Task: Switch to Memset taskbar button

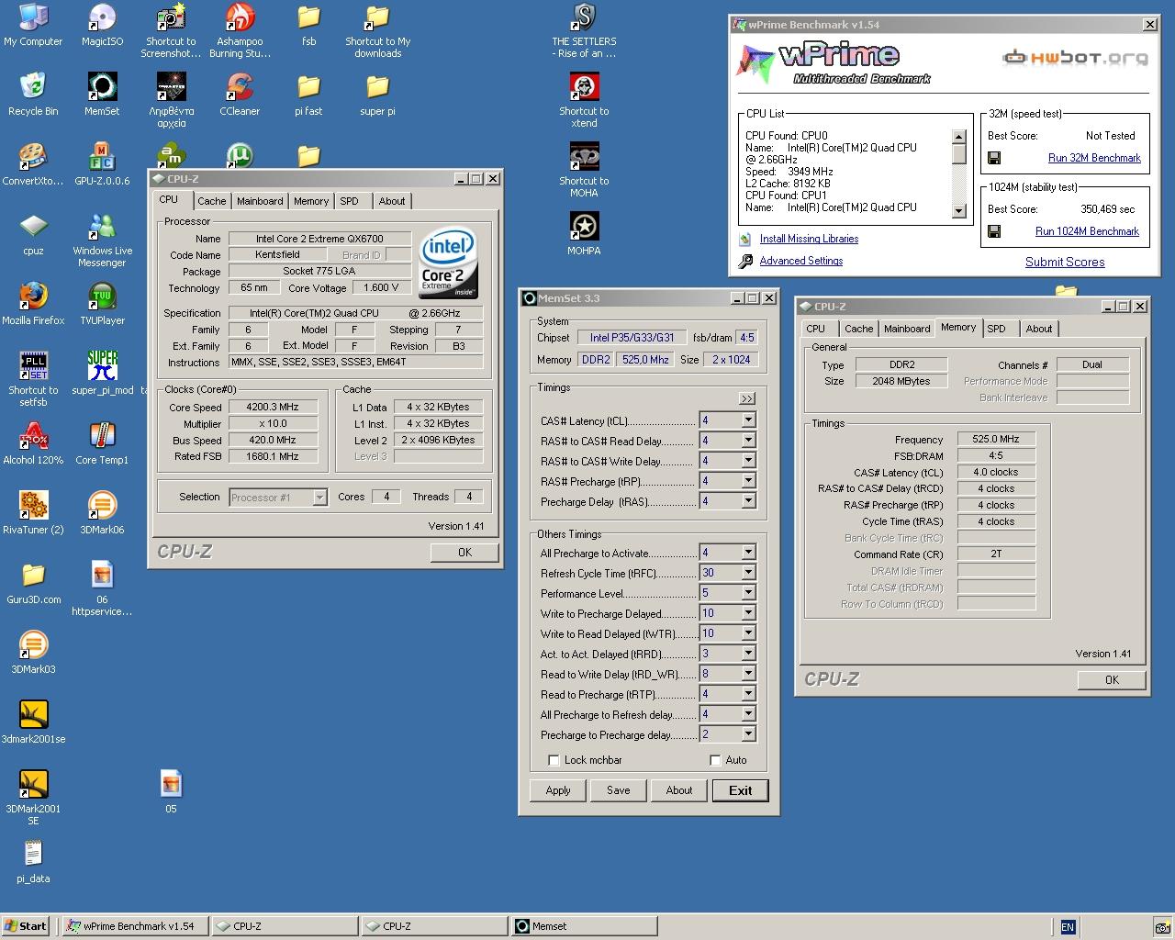Action: 584,926
